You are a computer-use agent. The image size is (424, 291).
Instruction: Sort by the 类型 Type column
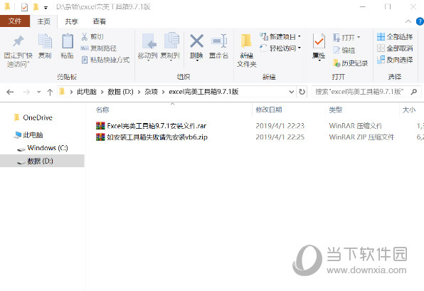point(336,110)
